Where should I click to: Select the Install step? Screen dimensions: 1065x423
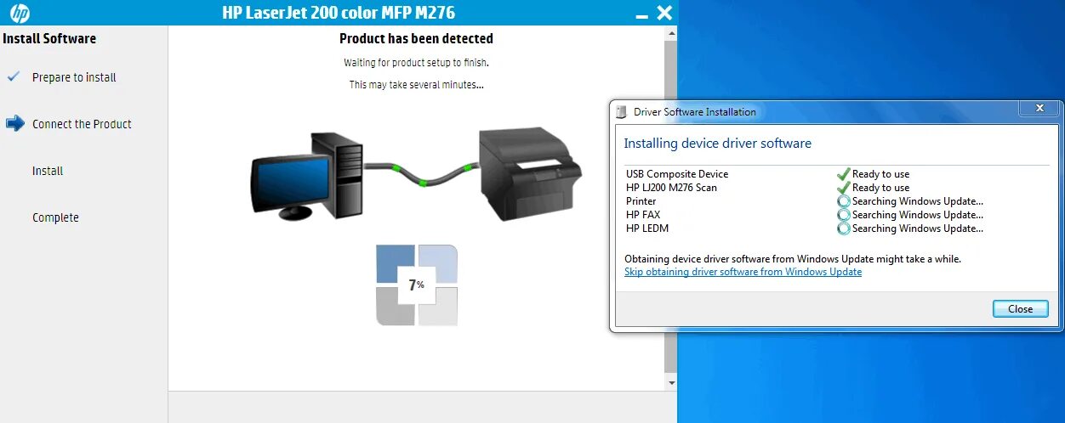coord(48,171)
